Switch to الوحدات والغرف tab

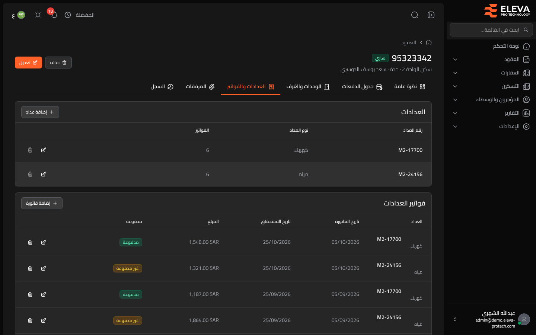click(308, 87)
